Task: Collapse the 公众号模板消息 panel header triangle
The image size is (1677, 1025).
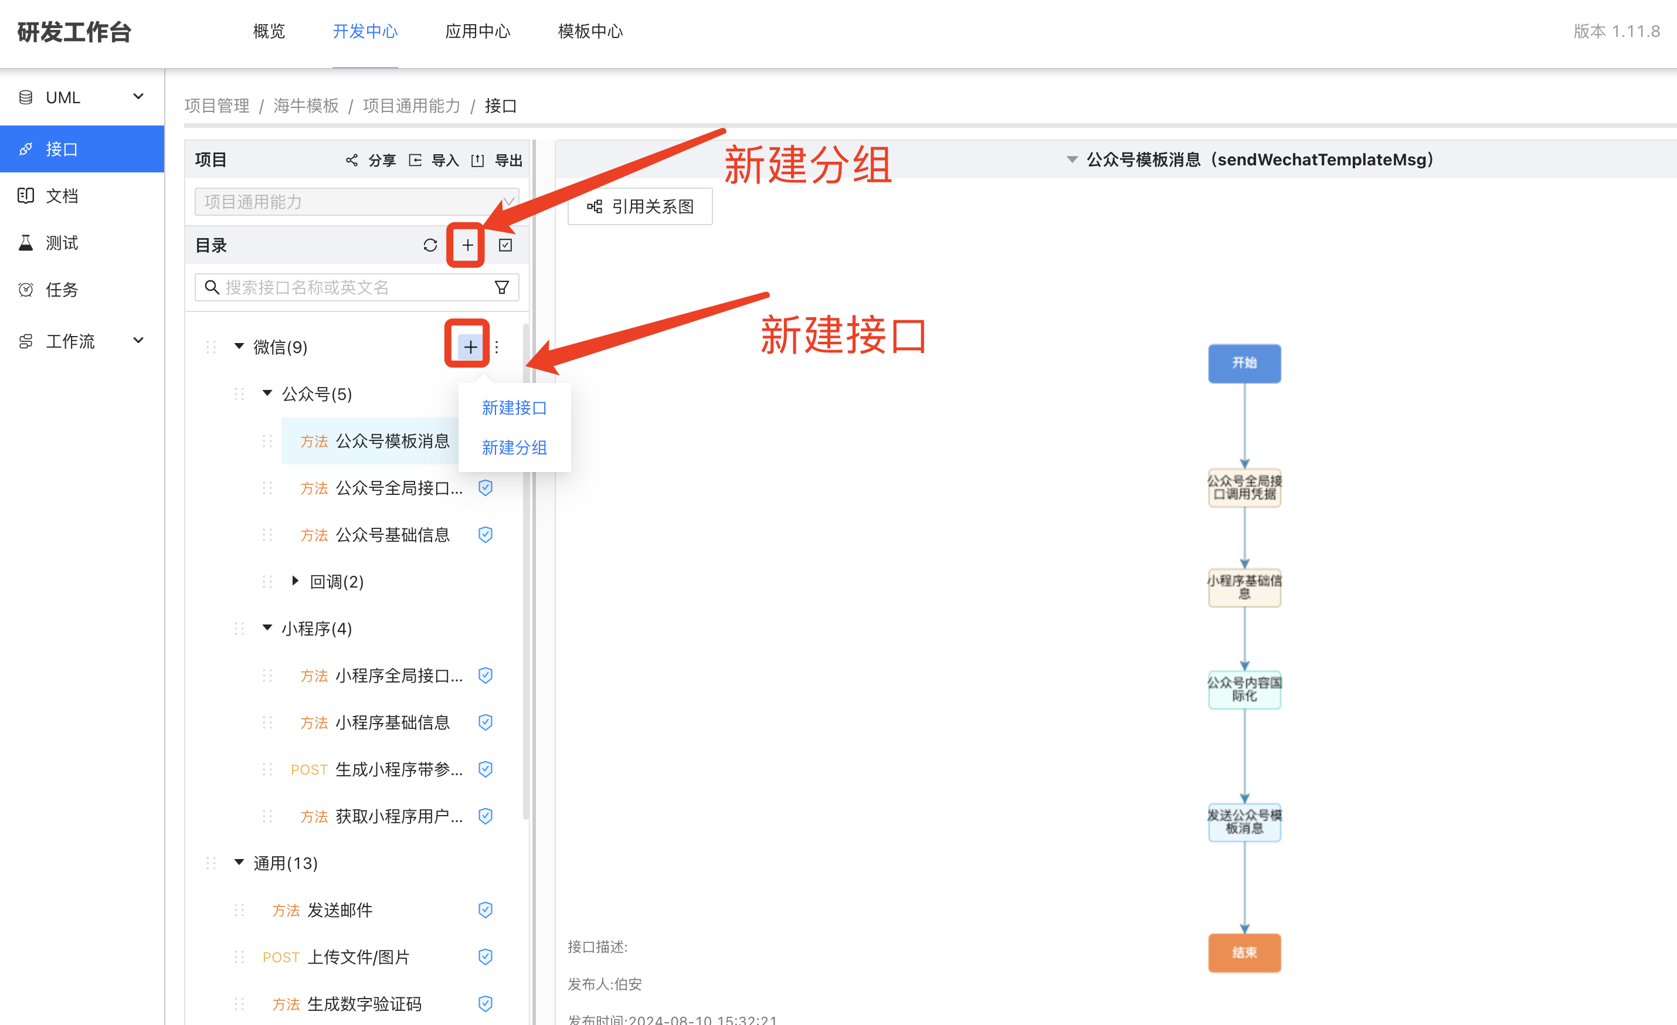Action: click(1072, 160)
